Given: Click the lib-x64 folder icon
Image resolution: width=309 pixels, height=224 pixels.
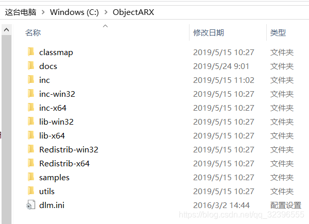Looking at the screenshot, I should click(x=31, y=135).
